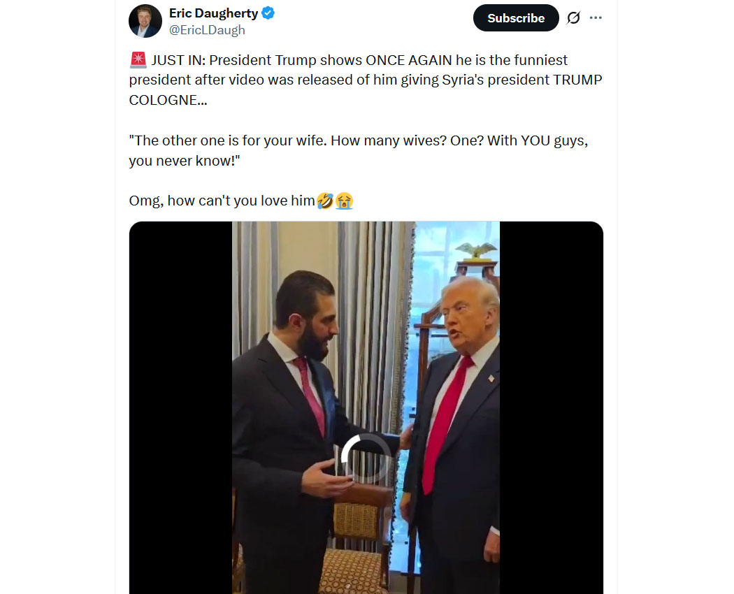Open the @EricLDaugh handle link
This screenshot has height=594, width=734.
tap(207, 30)
